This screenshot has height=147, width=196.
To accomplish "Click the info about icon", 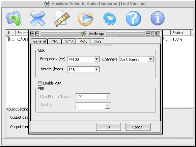I will click(158, 18).
